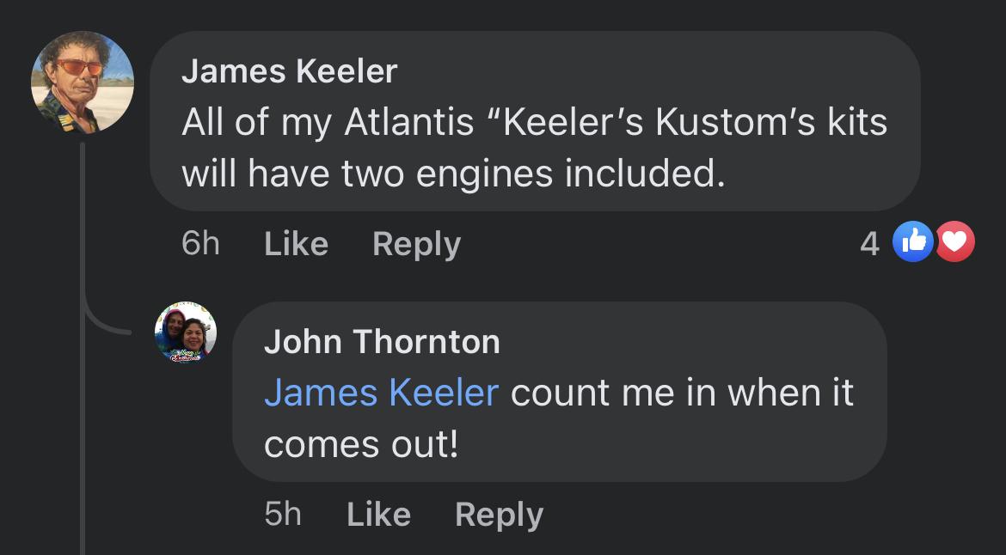Like John Thornton's reply

coord(378,515)
